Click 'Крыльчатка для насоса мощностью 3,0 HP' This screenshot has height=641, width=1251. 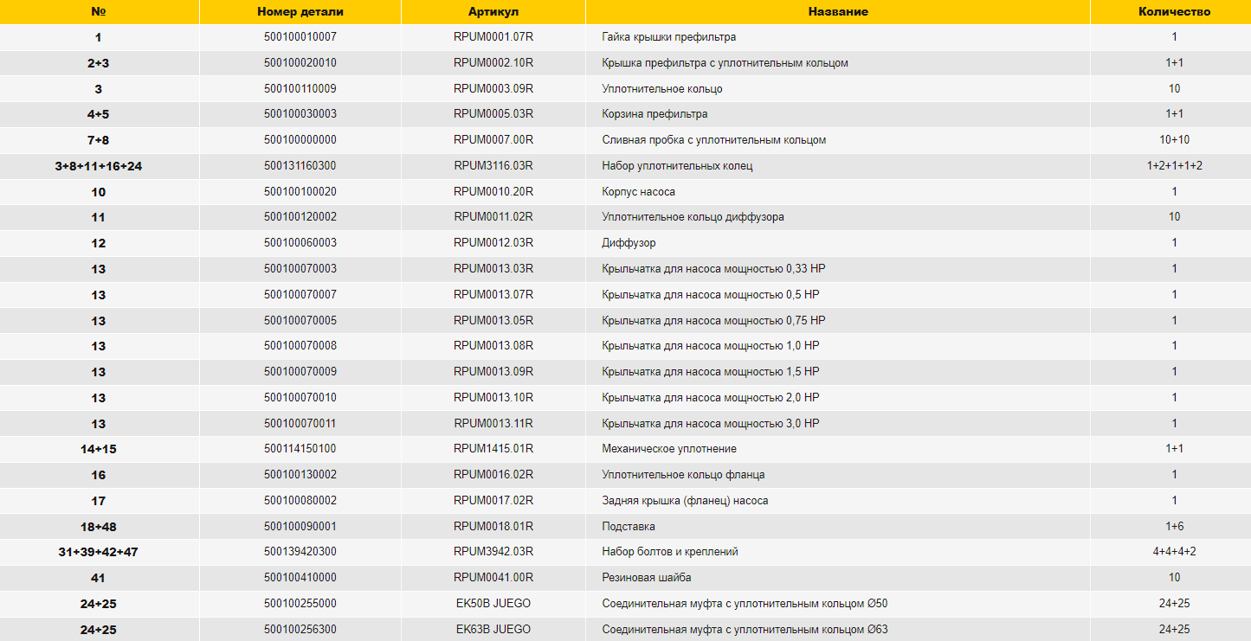pyautogui.click(x=711, y=423)
